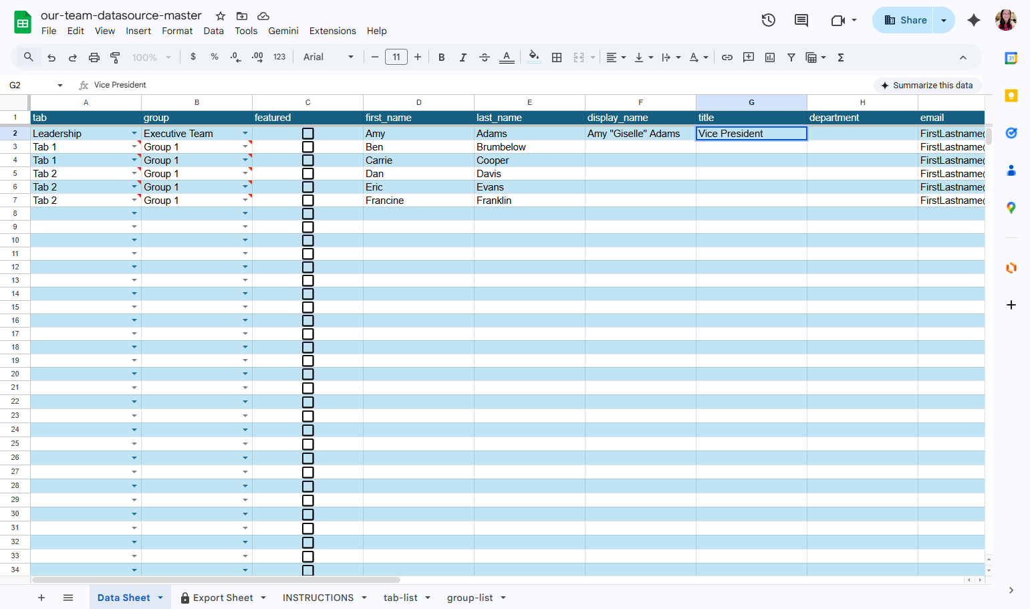Check featured box for Dan Davis
This screenshot has height=609, width=1030.
[x=308, y=174]
